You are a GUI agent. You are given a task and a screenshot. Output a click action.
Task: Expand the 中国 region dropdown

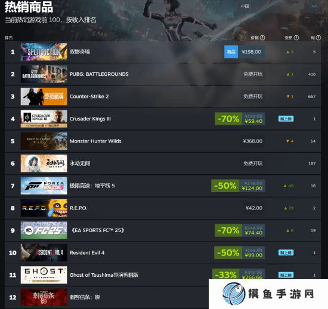tap(279, 7)
